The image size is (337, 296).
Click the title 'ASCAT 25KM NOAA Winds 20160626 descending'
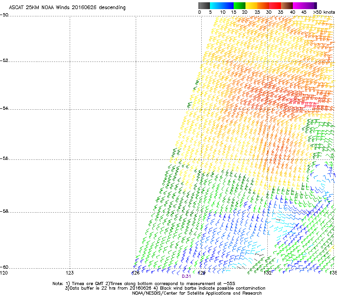[67, 8]
